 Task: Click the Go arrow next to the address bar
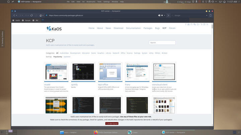pyautogui.click(x=168, y=15)
